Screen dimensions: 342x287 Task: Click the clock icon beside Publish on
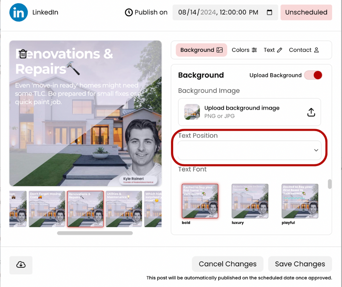[129, 12]
